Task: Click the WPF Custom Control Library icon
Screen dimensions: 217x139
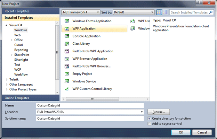Action: (67, 89)
